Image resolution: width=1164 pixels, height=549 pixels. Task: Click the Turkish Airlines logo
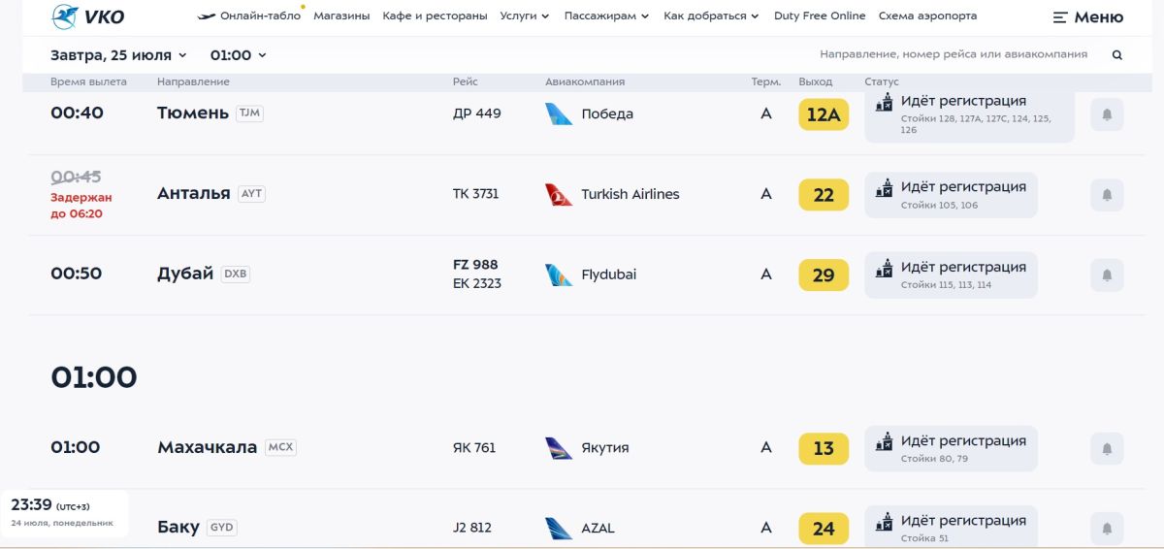pos(559,195)
